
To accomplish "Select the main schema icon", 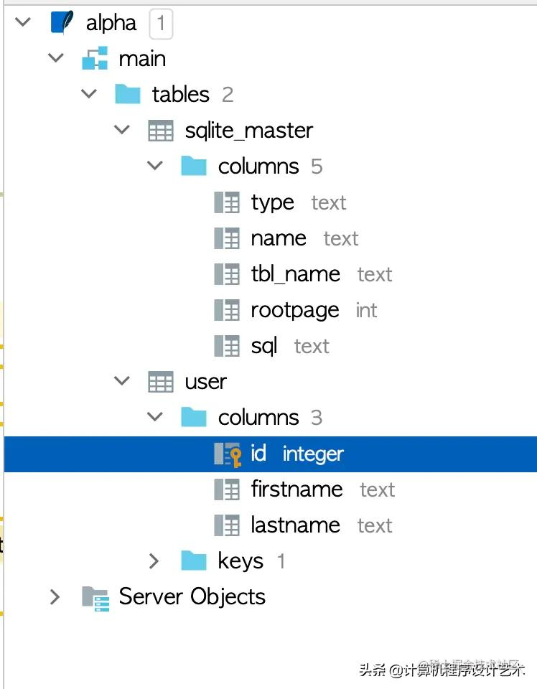I will [x=96, y=58].
